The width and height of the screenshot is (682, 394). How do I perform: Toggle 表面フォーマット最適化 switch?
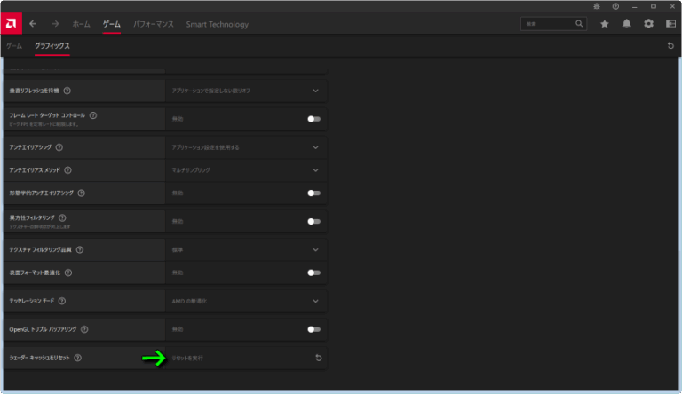(313, 272)
